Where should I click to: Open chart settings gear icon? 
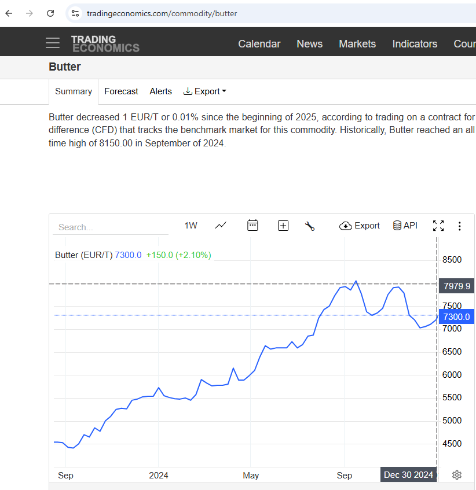457,475
